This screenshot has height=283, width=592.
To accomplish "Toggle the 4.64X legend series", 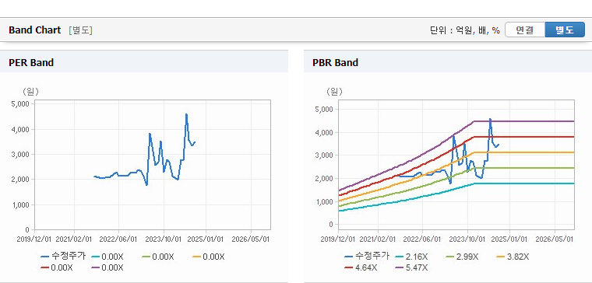I will pos(361,268).
